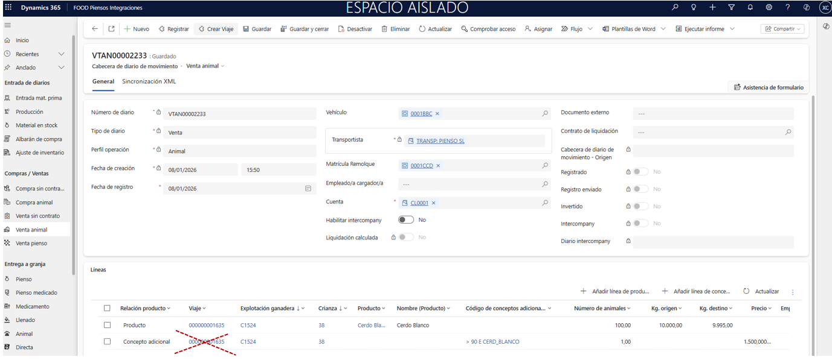Open the calendar picker for Fecha de registro
Viewport: 832px width, 360px height.
click(x=308, y=189)
